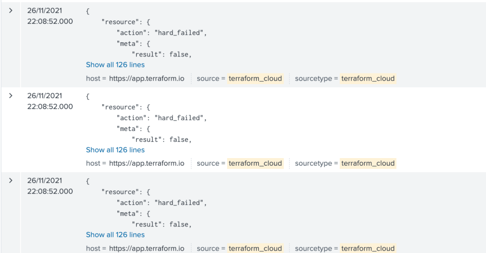Click source value terraform_cloud in bottom event
Image resolution: width=486 pixels, height=253 pixels.
[x=255, y=248]
